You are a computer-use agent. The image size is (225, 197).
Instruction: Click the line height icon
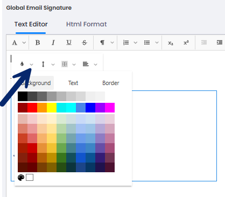(x=43, y=64)
